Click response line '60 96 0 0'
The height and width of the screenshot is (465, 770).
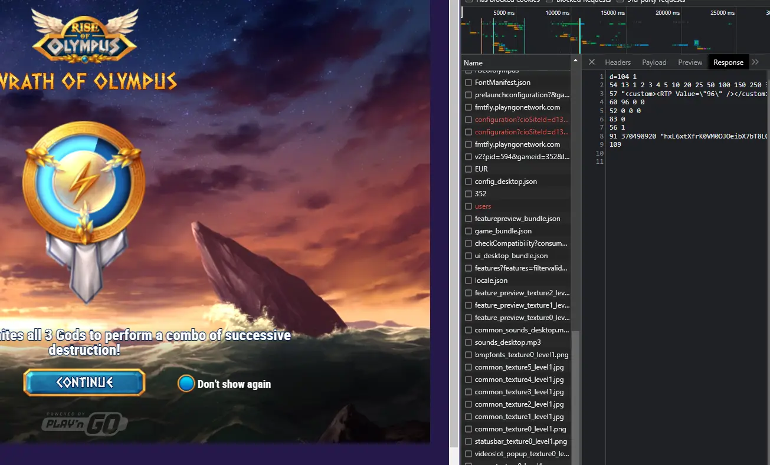(x=627, y=102)
